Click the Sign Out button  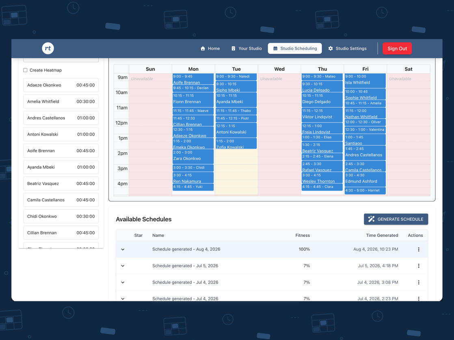(x=397, y=48)
